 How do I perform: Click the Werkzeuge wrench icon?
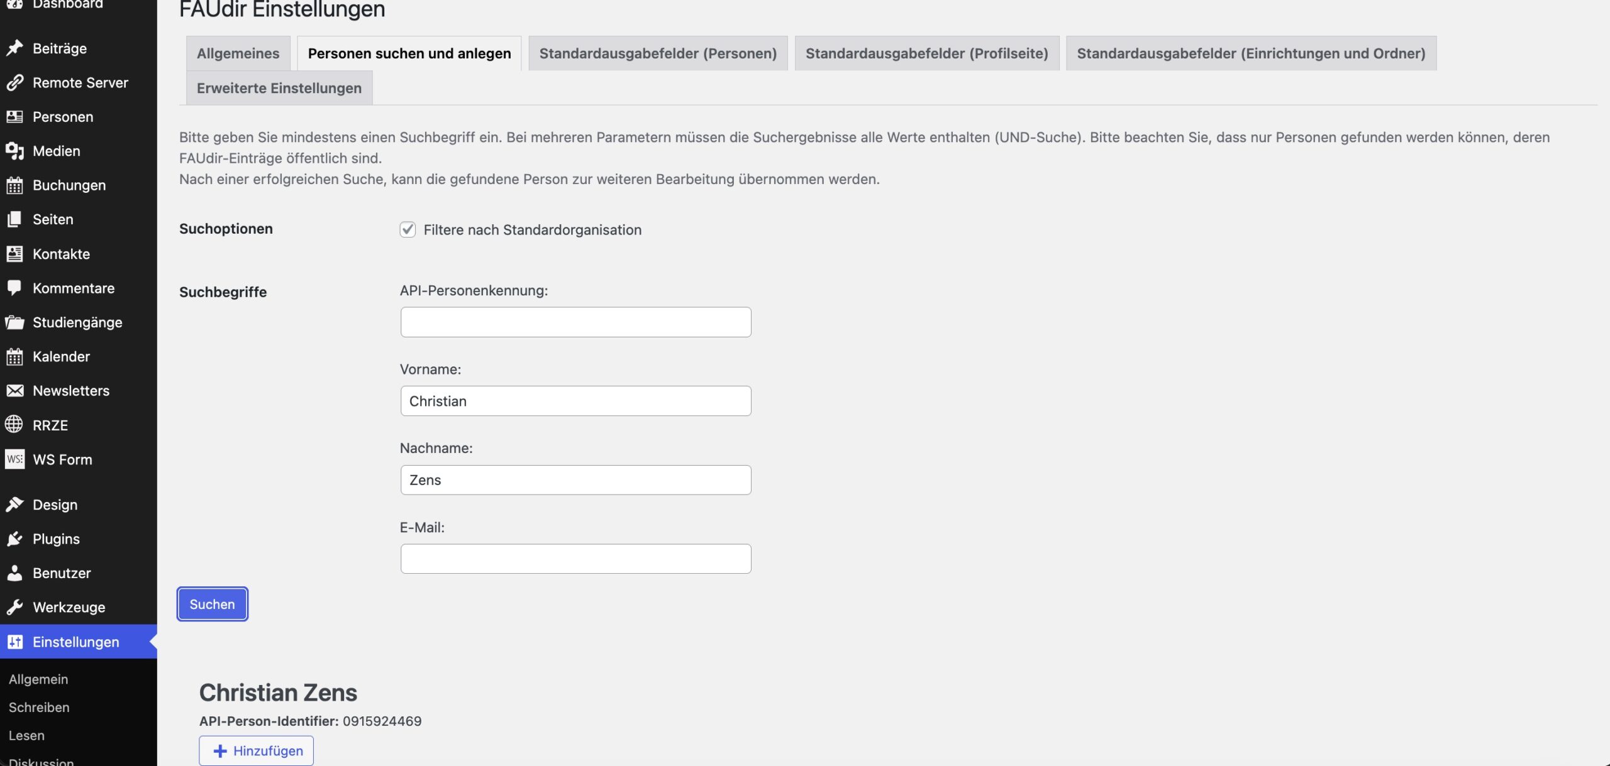tap(14, 607)
